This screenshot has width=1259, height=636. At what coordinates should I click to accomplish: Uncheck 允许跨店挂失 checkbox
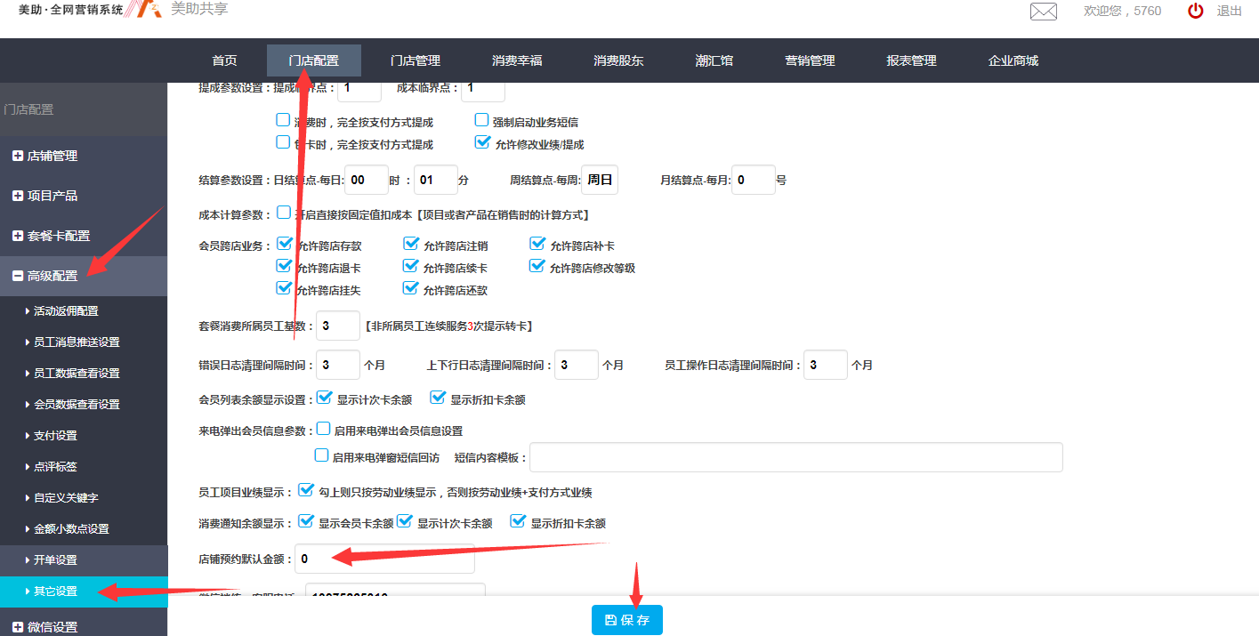click(285, 287)
